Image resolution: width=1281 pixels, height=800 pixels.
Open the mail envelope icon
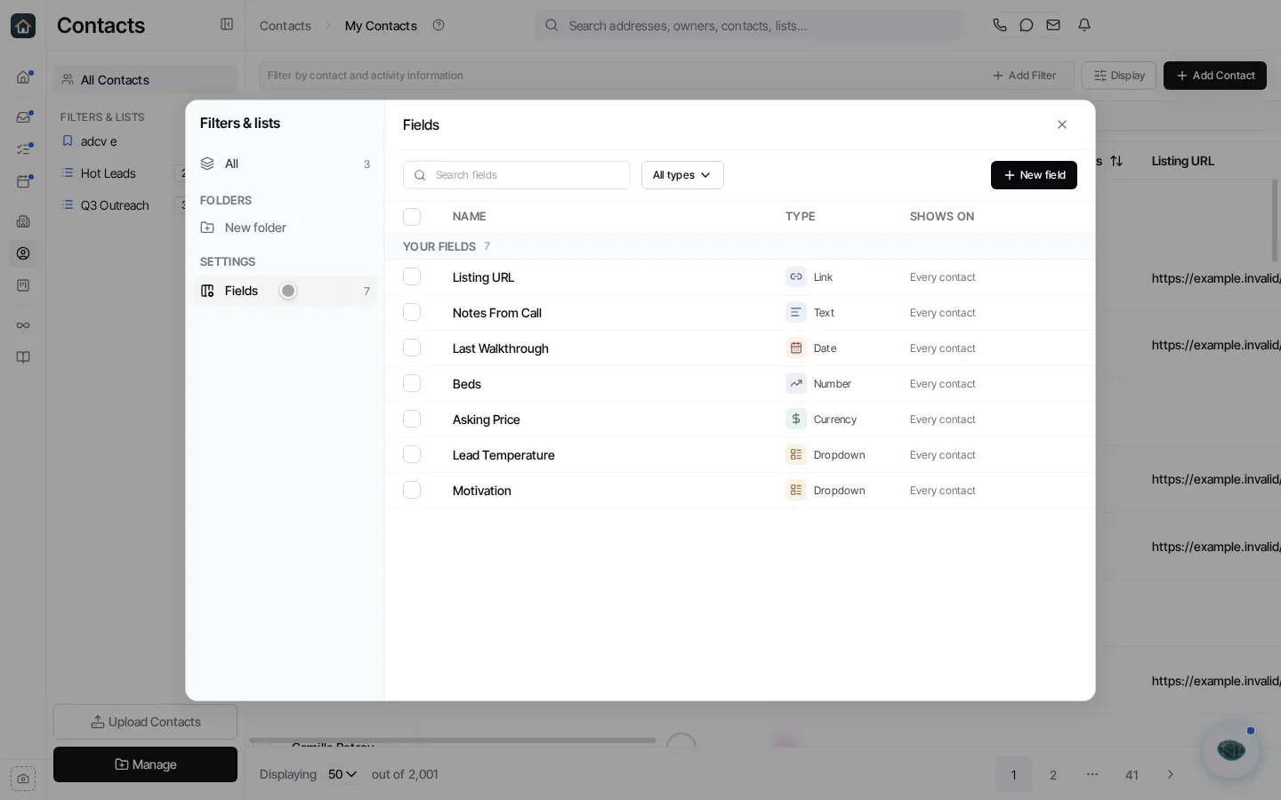click(x=1053, y=25)
